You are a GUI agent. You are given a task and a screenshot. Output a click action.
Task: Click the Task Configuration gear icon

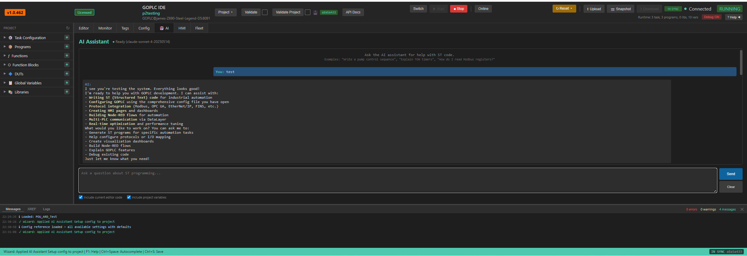pyautogui.click(x=11, y=38)
